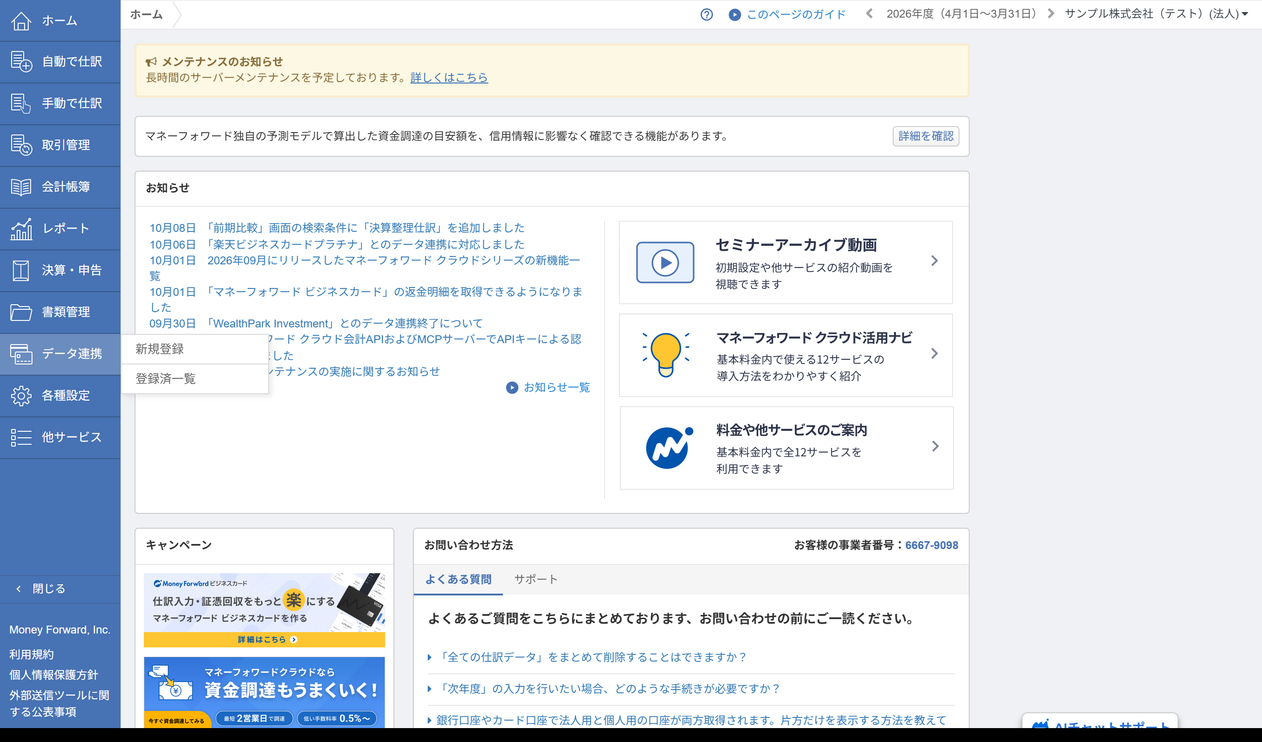Click the Home house icon in sidebar
This screenshot has width=1262, height=742.
coord(21,20)
